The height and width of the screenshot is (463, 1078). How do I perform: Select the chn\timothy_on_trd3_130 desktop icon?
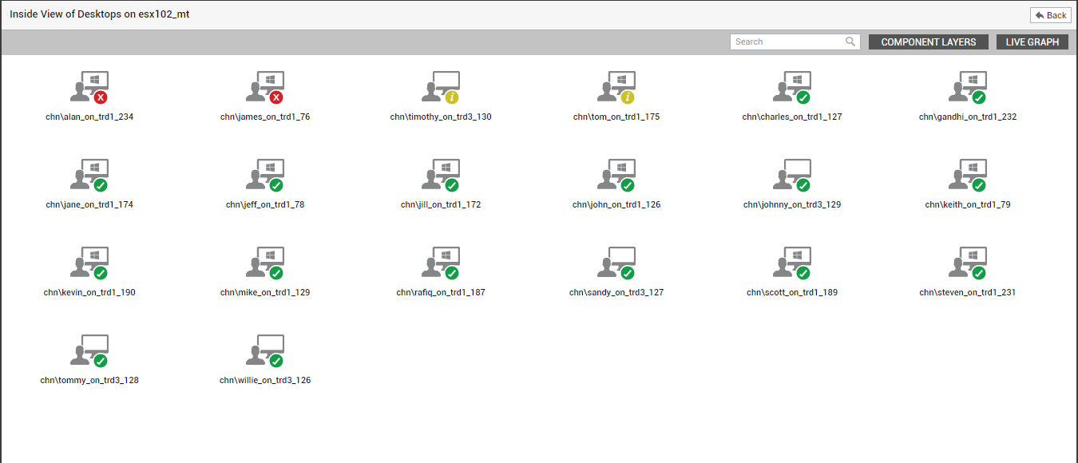click(441, 88)
